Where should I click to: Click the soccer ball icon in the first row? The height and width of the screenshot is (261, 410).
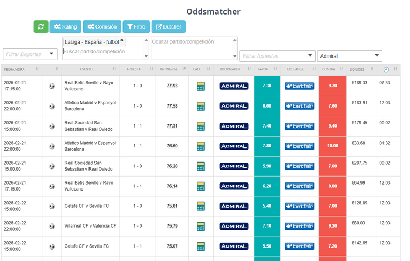[52, 86]
